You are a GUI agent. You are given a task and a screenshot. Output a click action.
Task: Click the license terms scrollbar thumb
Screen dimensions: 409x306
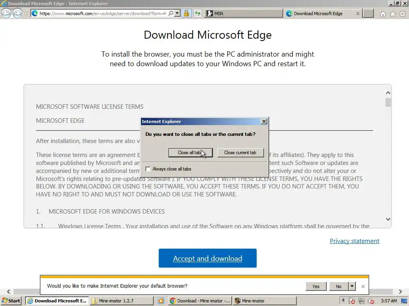click(388, 102)
